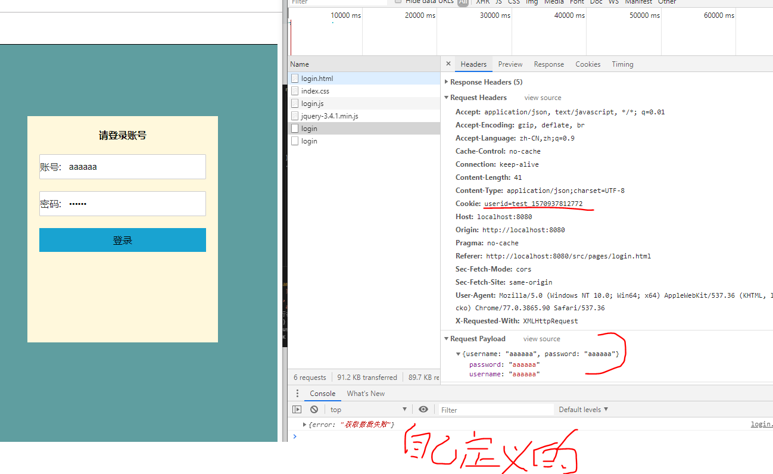Click the Content-Length: 41 header line

coord(489,177)
